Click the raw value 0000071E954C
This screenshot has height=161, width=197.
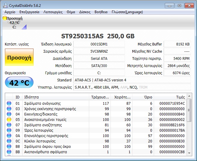(x=172, y=103)
